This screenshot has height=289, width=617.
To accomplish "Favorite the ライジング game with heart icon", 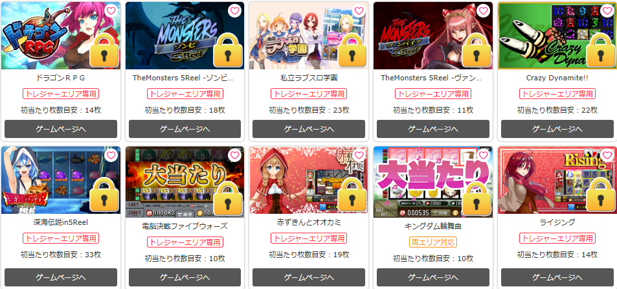I will click(607, 155).
